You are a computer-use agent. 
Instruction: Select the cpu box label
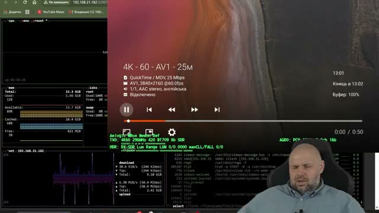pyautogui.click(x=11, y=21)
